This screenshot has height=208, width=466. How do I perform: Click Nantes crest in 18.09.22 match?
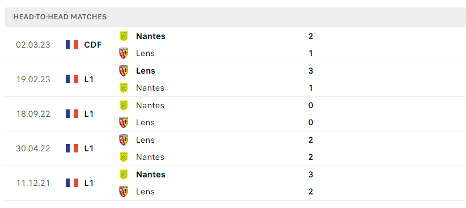click(x=124, y=105)
